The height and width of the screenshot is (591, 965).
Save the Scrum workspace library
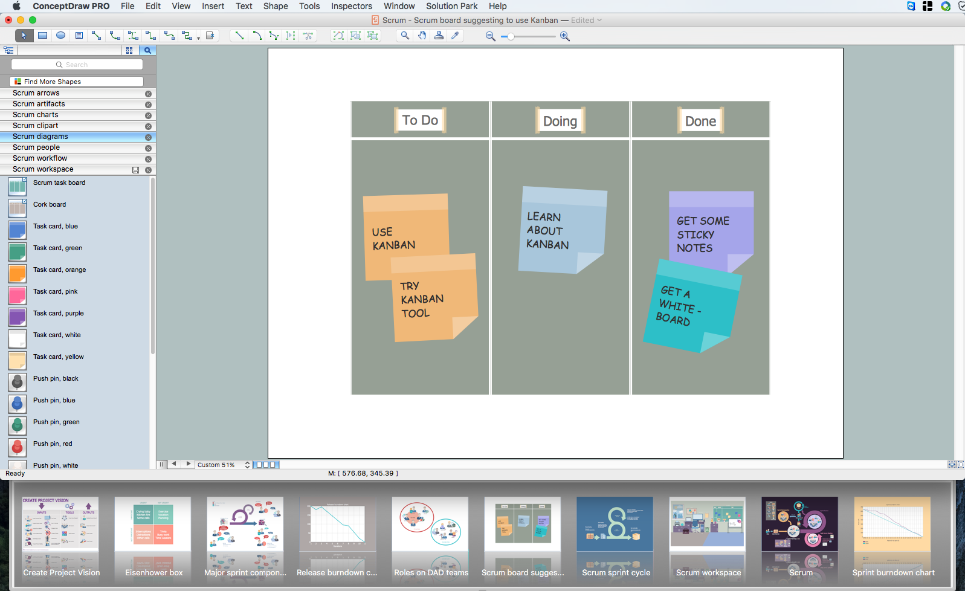pos(136,170)
